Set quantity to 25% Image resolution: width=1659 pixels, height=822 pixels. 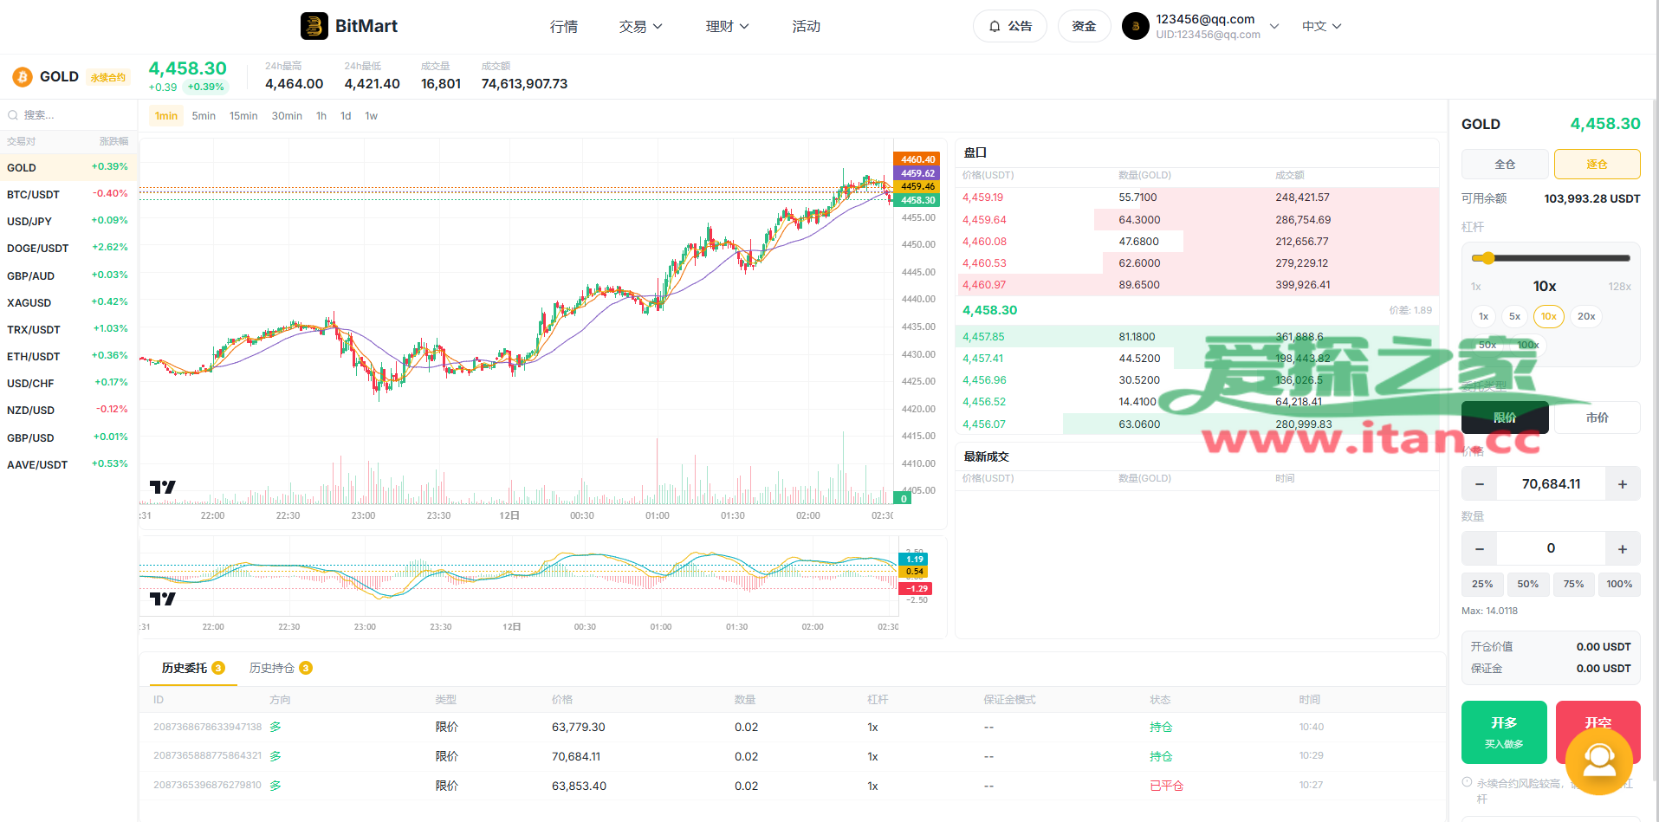1482,585
